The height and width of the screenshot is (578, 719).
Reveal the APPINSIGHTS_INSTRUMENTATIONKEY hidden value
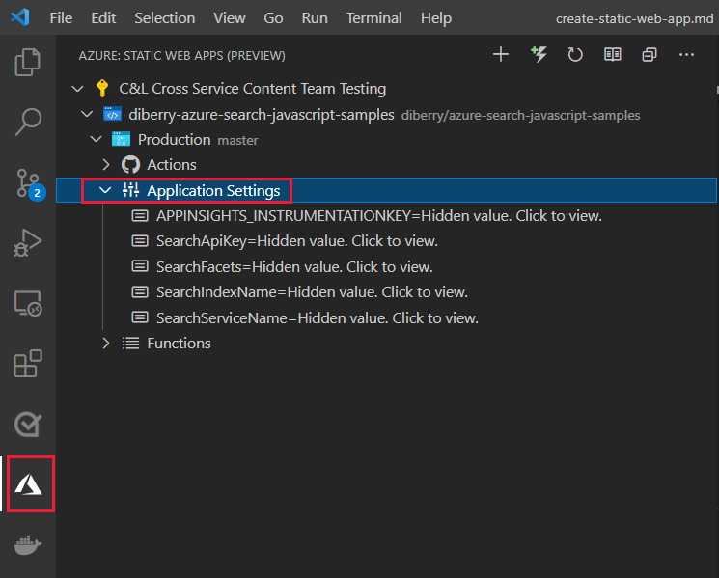378,216
